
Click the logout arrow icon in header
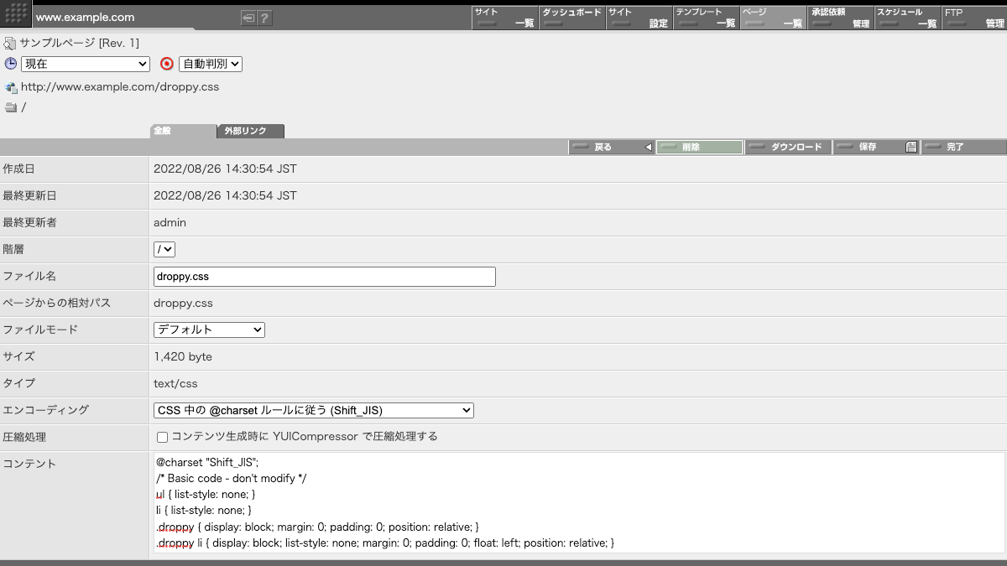click(x=248, y=18)
